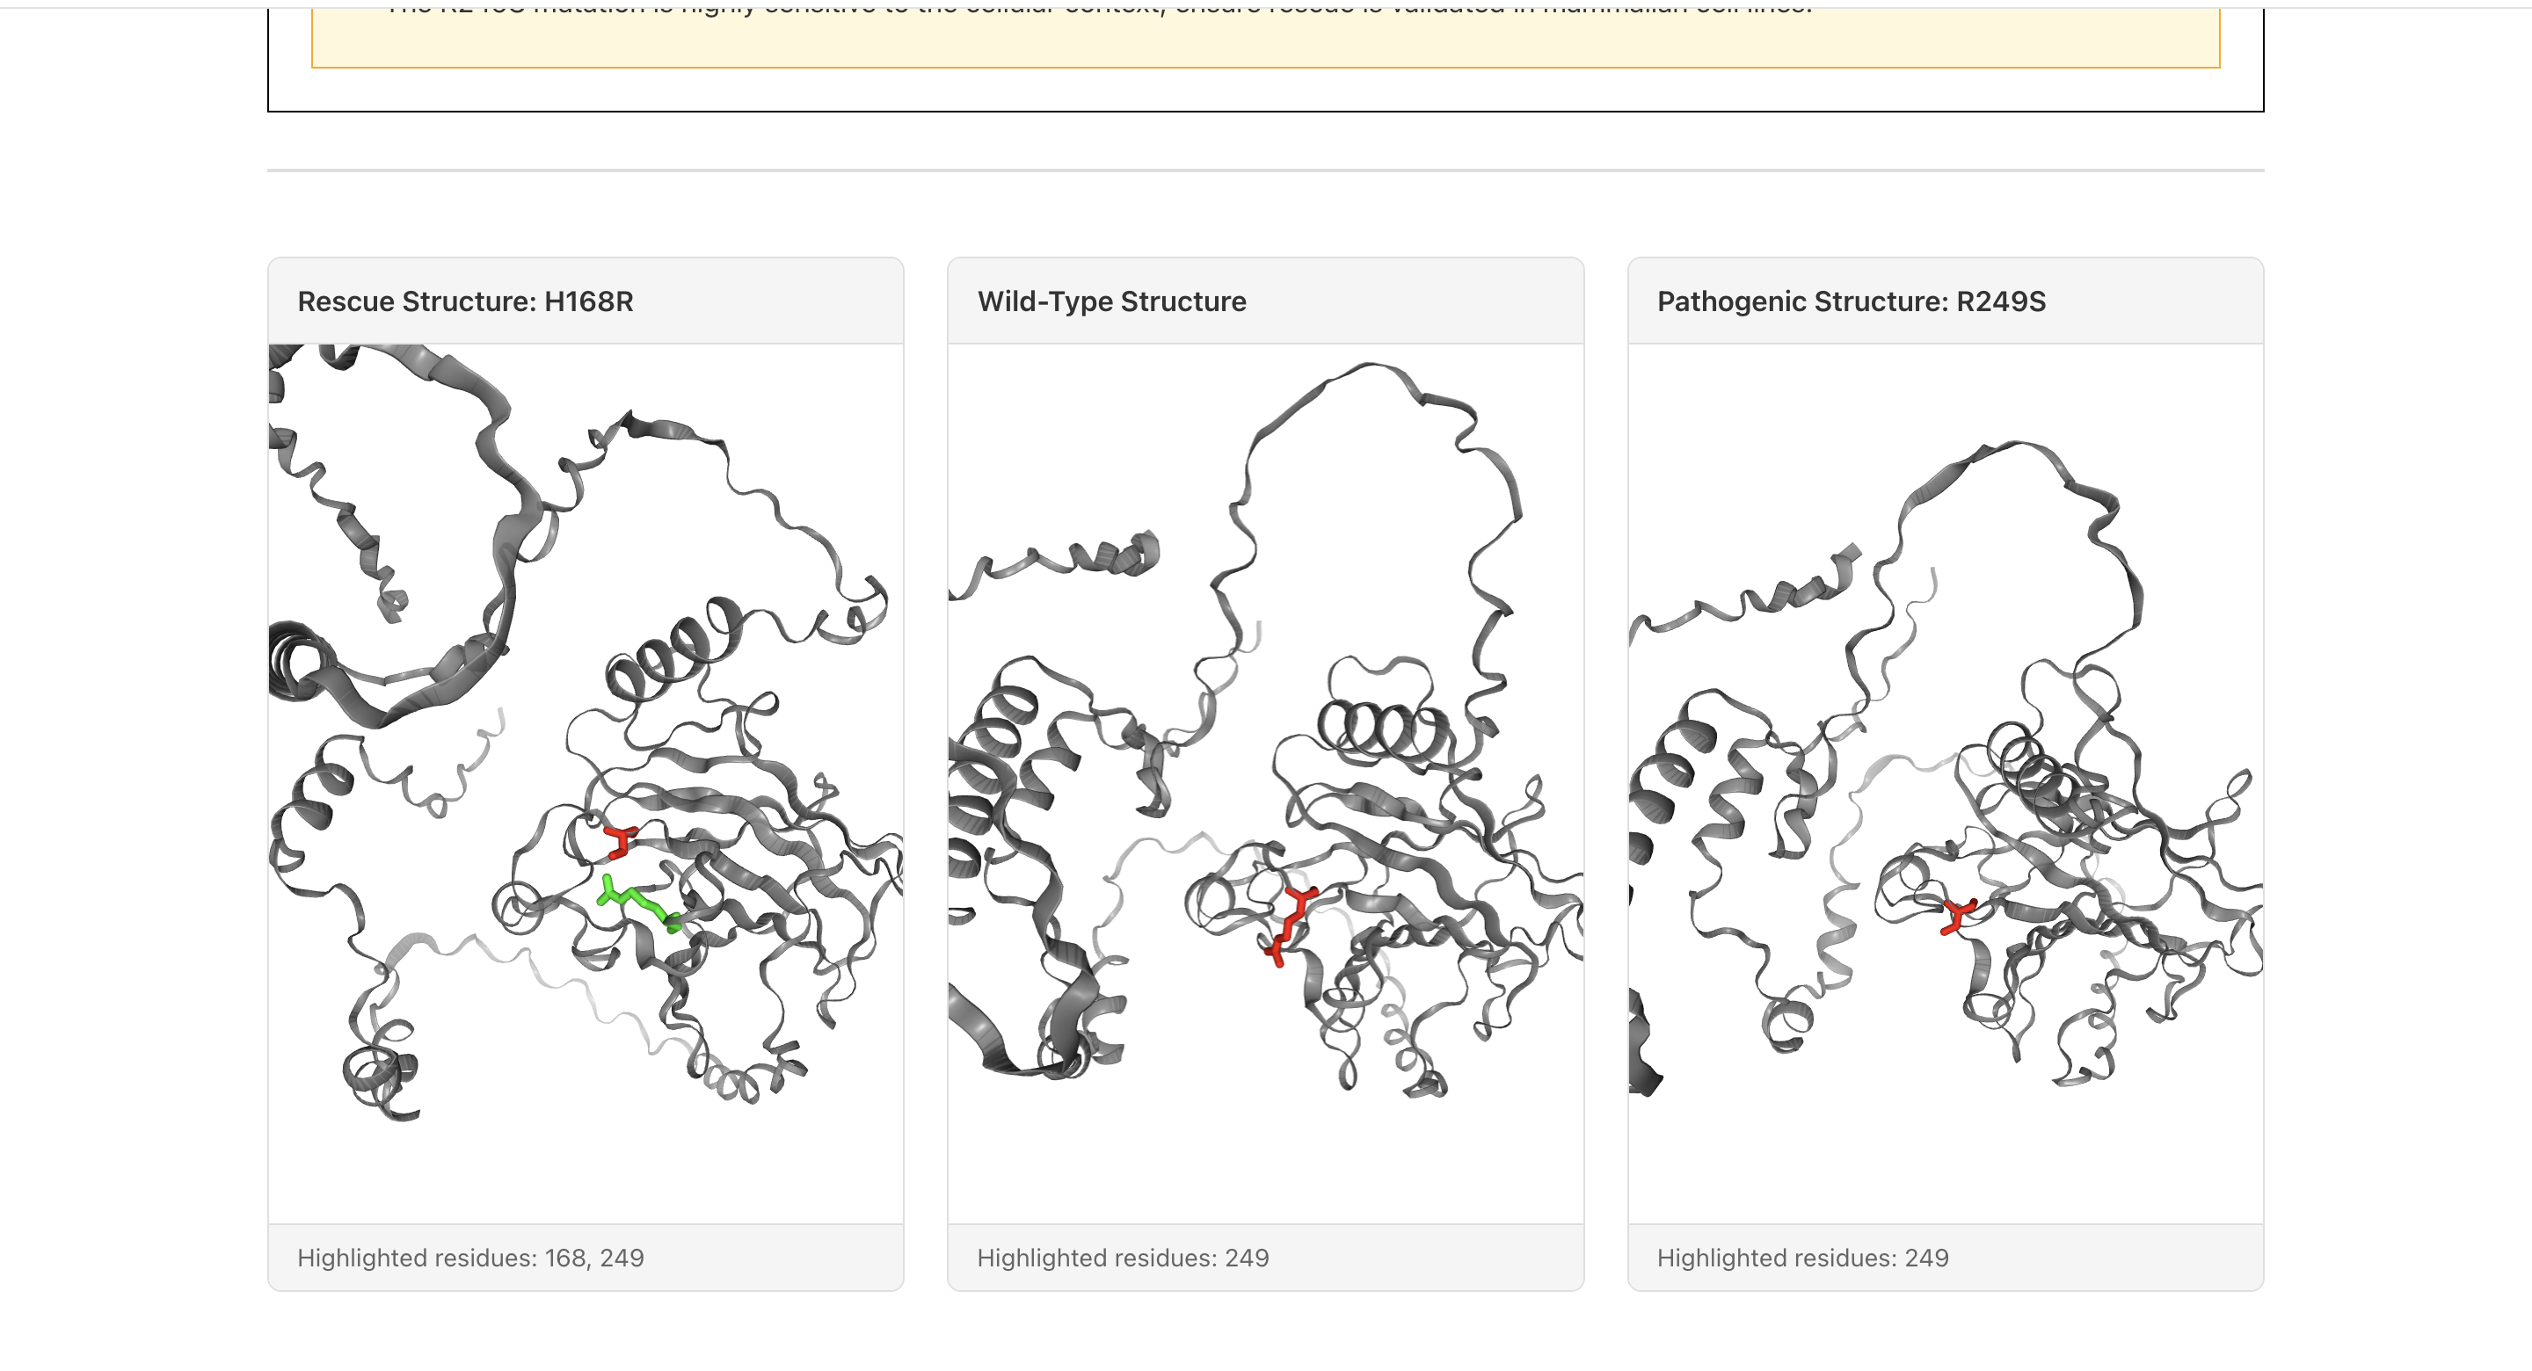Click 'Highlighted residues: 168, 249' footer text
Image resolution: width=2532 pixels, height=1371 pixels.
pos(469,1257)
